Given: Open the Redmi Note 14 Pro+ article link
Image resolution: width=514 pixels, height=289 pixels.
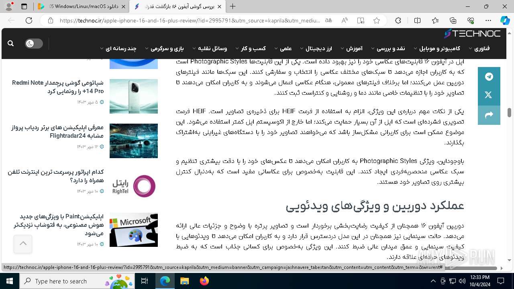Looking at the screenshot, I should tap(58, 87).
